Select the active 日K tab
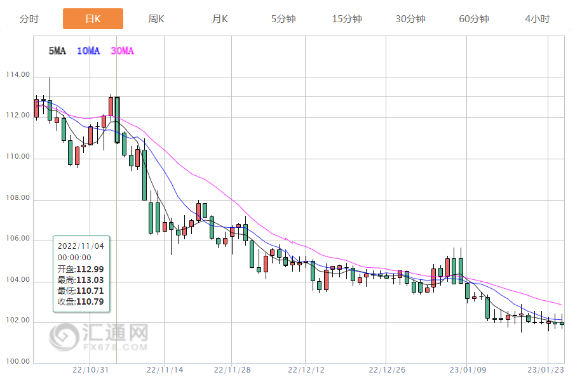This screenshot has width=575, height=377. [93, 19]
